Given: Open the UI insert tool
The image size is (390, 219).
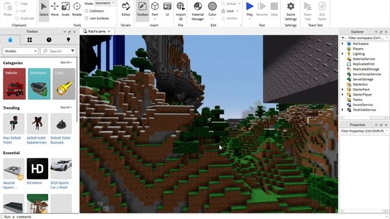Looking at the screenshot, I should coord(167,10).
